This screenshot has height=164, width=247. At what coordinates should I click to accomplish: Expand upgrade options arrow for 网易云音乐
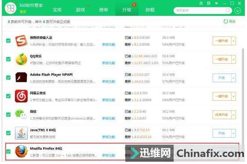tap(233, 96)
